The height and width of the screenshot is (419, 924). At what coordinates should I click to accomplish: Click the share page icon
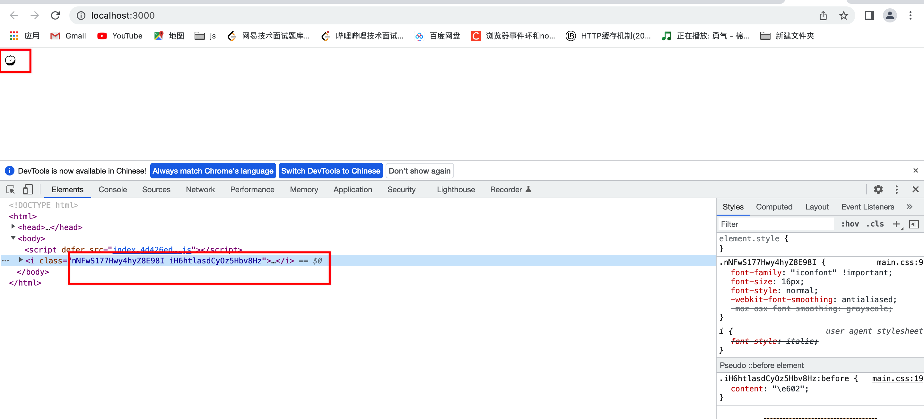(823, 15)
